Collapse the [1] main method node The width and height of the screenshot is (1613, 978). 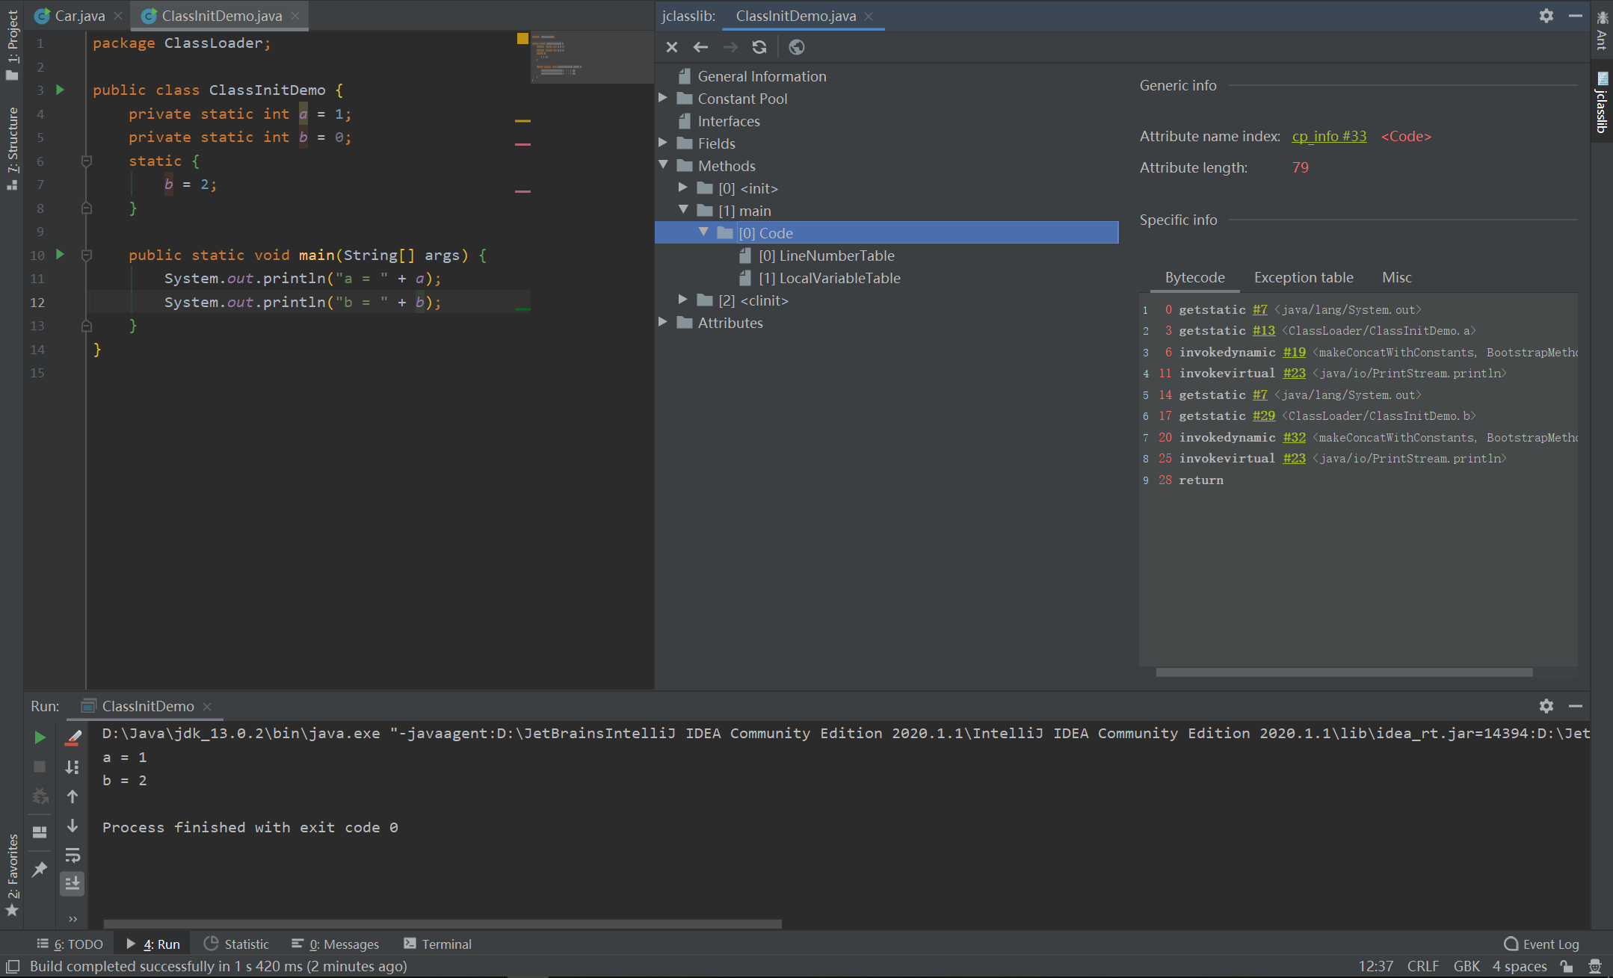pos(683,210)
